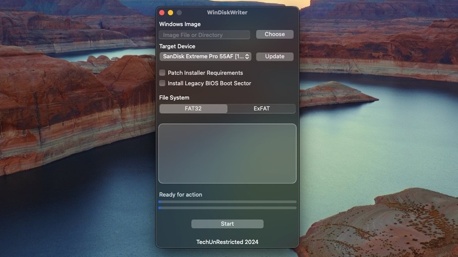Click inside the empty log output area
Image resolution: width=458 pixels, height=257 pixels.
pyautogui.click(x=227, y=154)
